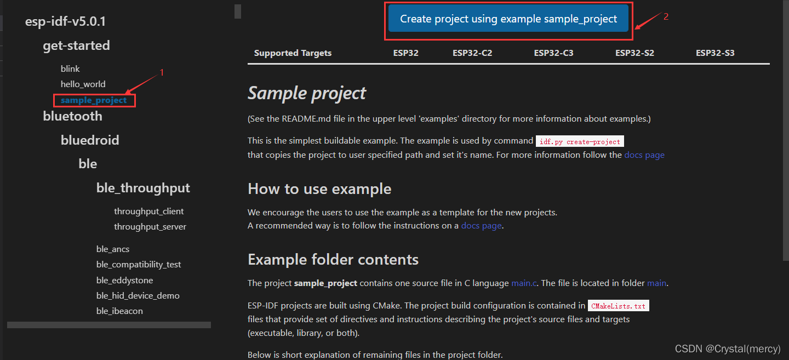Click the CMakeLists.txt code snippet

tap(618, 306)
